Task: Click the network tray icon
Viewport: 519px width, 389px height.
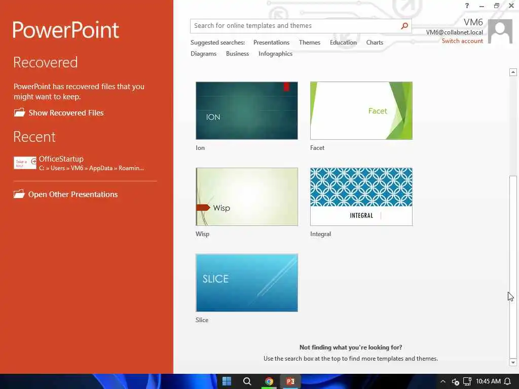Action: [x=467, y=381]
